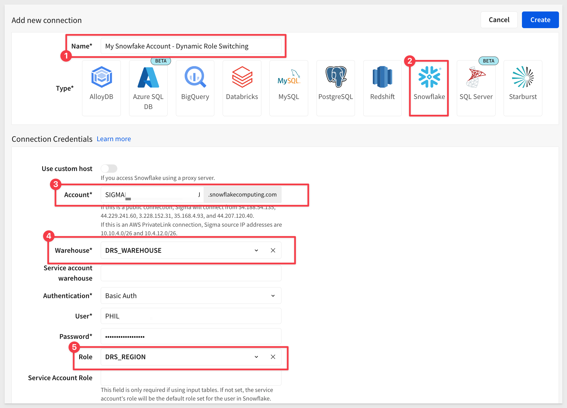This screenshot has height=408, width=567.
Task: Pick Databricks as the connection type
Action: click(242, 88)
